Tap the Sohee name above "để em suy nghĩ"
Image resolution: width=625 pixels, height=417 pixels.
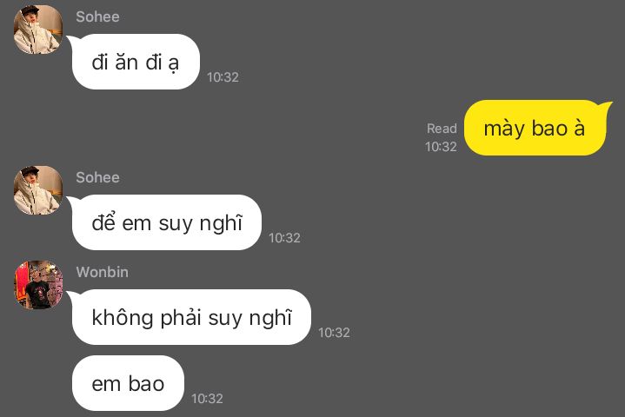(x=97, y=177)
